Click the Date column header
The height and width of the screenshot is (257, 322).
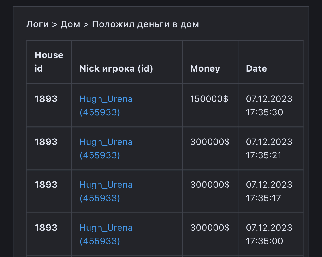(x=256, y=69)
